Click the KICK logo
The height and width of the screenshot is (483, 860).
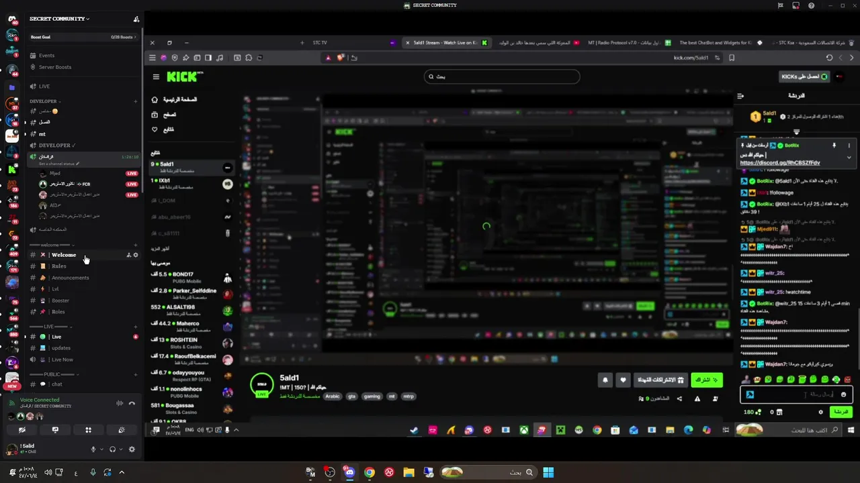[x=184, y=76]
